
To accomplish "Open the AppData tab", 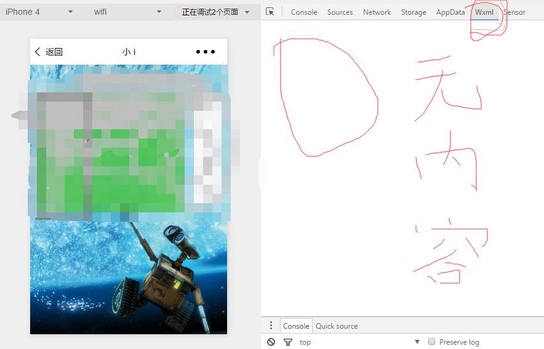I will [x=450, y=12].
